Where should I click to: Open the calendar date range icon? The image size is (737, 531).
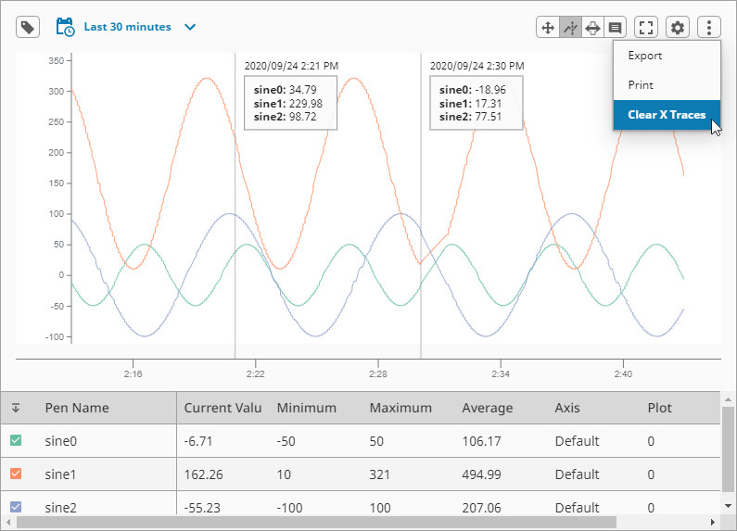tap(65, 27)
